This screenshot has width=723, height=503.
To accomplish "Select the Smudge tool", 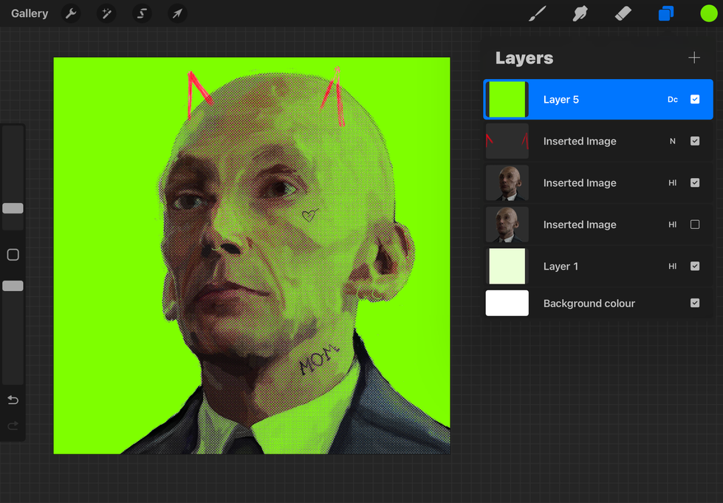I will pos(580,13).
